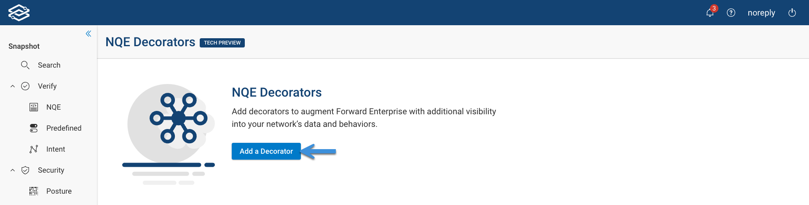Select Posture in the sidebar

point(59,191)
